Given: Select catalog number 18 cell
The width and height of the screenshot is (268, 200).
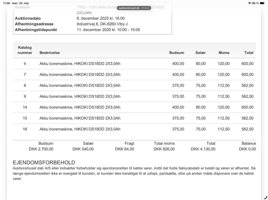Looking at the screenshot, I should (25, 129).
